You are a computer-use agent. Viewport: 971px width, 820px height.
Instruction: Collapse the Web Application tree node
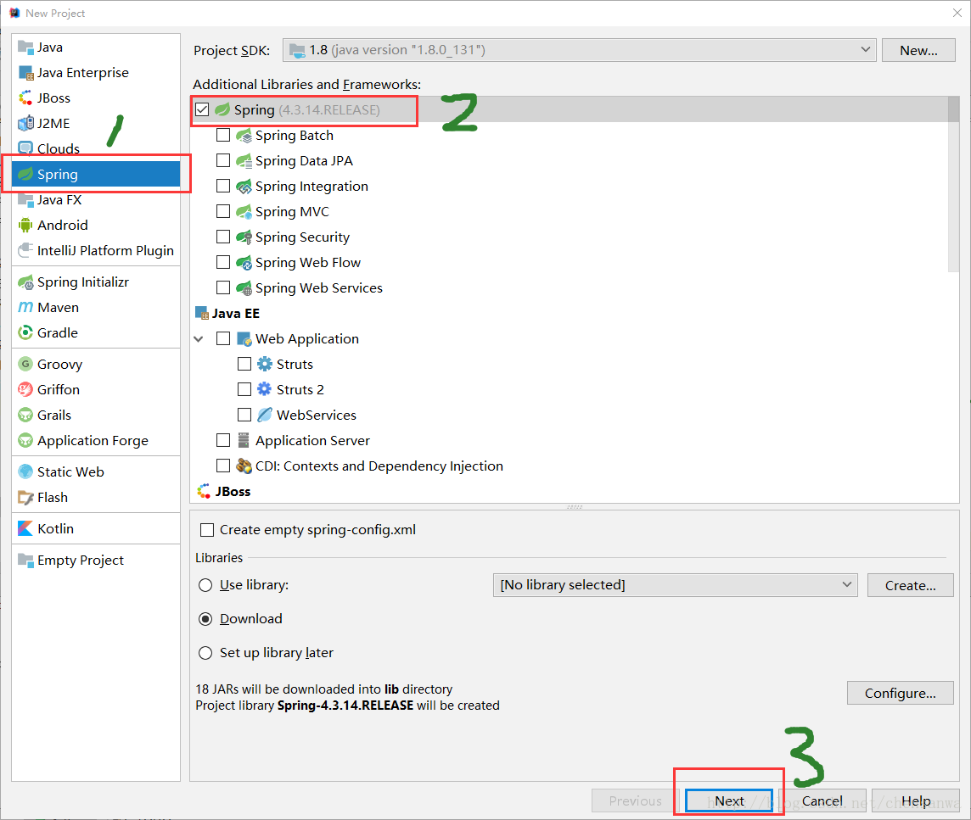pos(199,339)
